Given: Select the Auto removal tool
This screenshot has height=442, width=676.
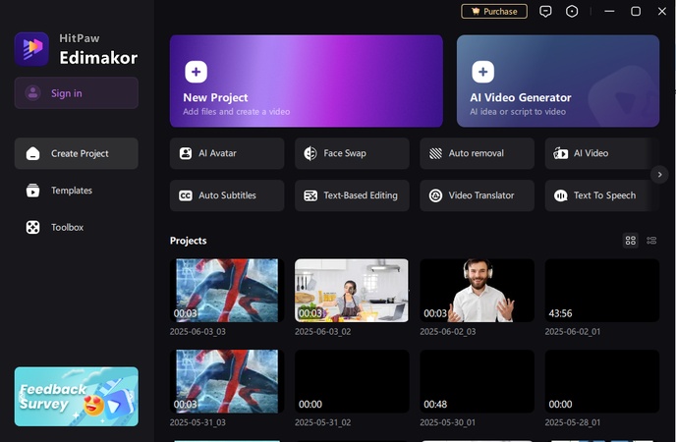Looking at the screenshot, I should tap(477, 153).
